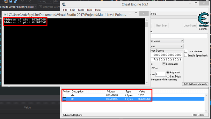This screenshot has width=211, height=119.
Task: Open the File menu in Cheat Engine
Action: pyautogui.click(x=65, y=10)
